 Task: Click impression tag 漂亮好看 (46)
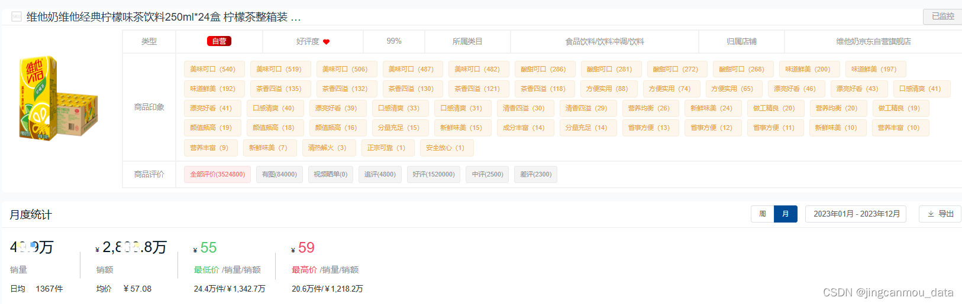tap(796, 89)
